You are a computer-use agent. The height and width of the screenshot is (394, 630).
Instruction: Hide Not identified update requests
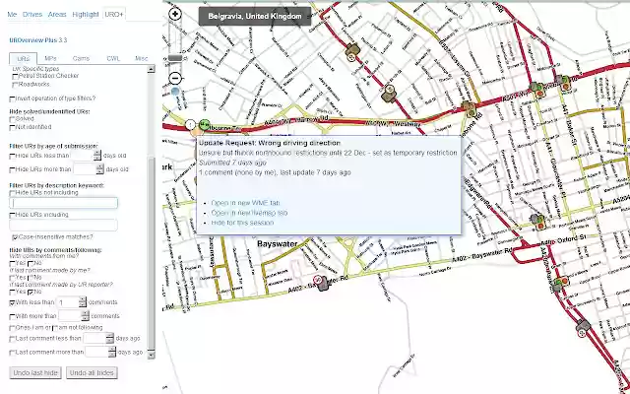pyautogui.click(x=12, y=127)
